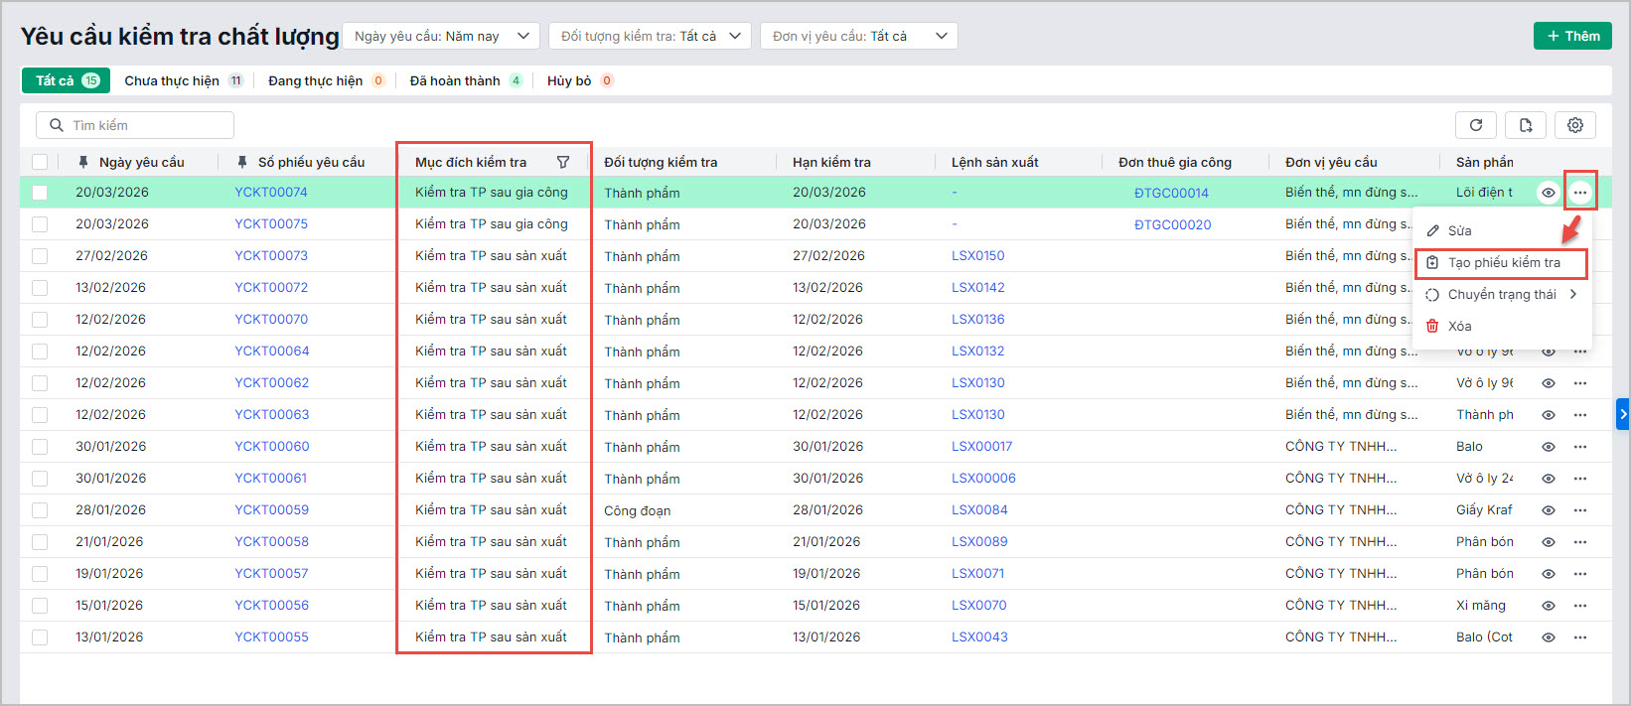Check the checkbox for the 13/01/2026 row
This screenshot has height=706, width=1631.
coord(40,637)
